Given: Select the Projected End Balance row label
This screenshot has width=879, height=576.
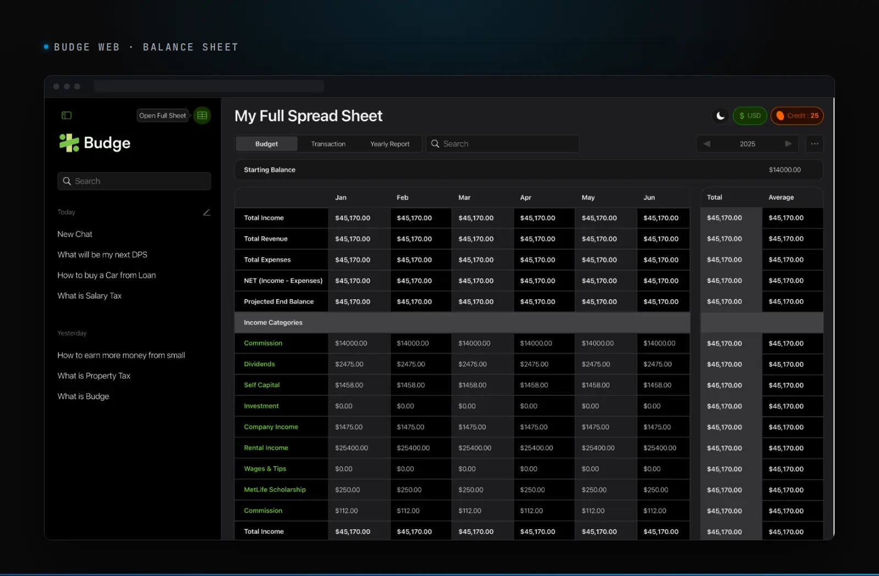Looking at the screenshot, I should pos(279,302).
